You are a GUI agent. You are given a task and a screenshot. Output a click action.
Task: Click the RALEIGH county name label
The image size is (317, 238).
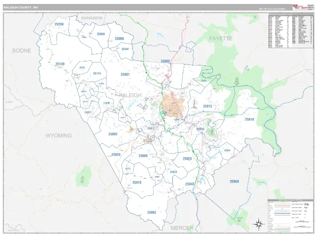[130, 95]
